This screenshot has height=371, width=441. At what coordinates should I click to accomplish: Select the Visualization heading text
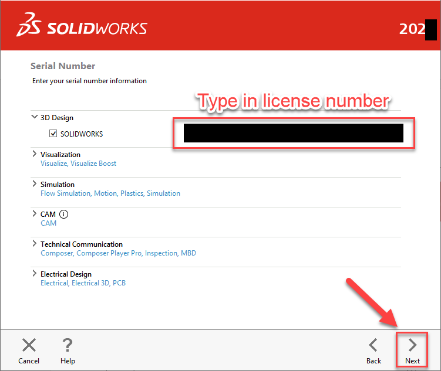60,155
